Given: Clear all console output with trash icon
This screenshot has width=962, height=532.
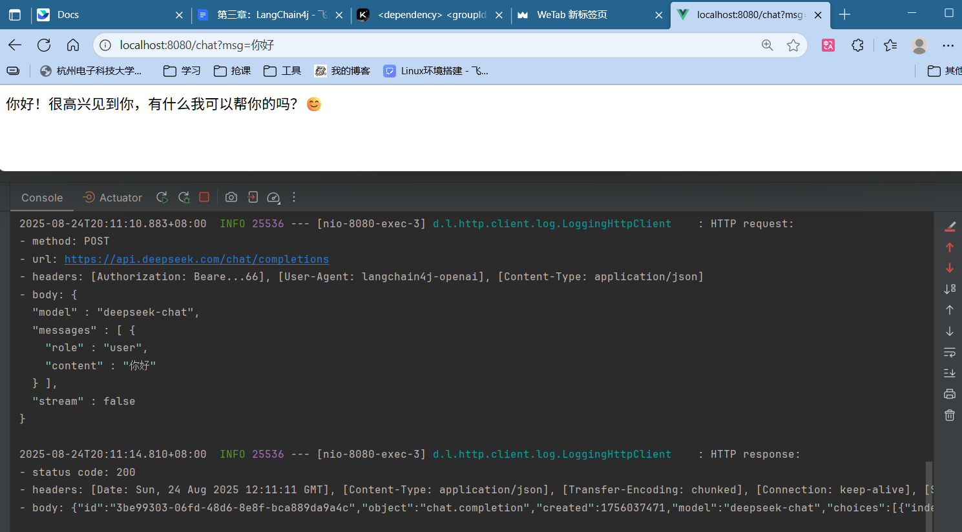Looking at the screenshot, I should (950, 415).
